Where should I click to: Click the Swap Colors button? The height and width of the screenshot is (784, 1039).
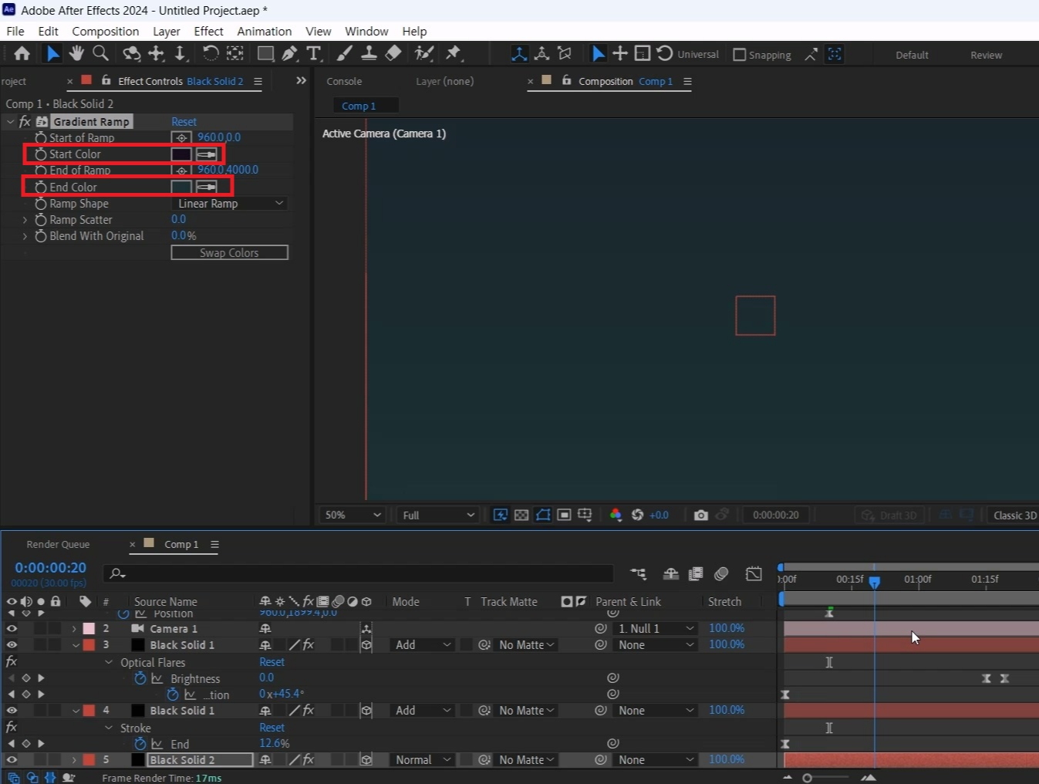(229, 252)
